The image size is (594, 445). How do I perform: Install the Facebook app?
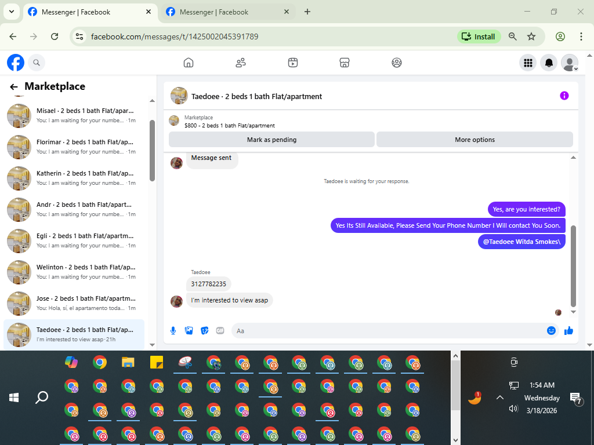click(479, 37)
